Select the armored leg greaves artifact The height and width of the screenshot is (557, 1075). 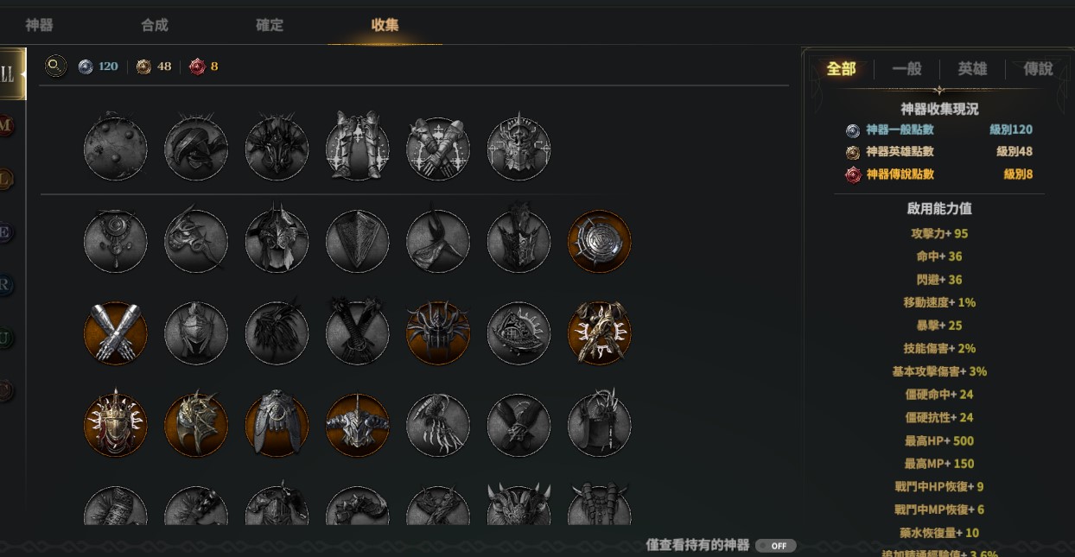(x=358, y=149)
